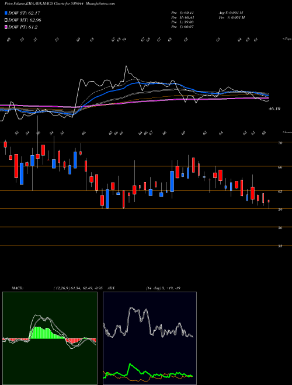Click the first red candlestick near 70

coord(5,145)
